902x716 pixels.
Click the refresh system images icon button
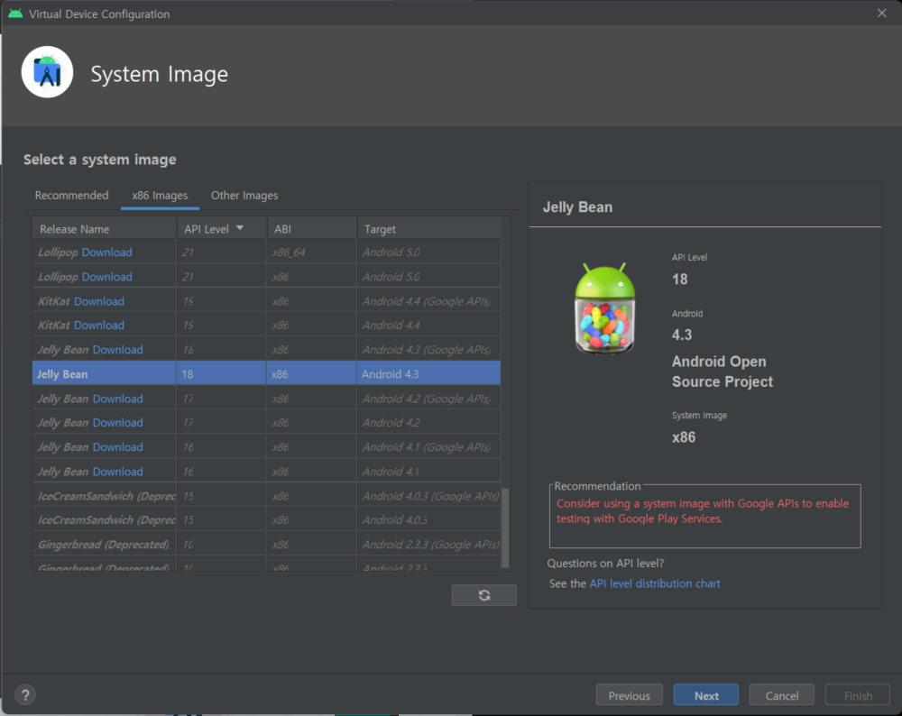483,595
